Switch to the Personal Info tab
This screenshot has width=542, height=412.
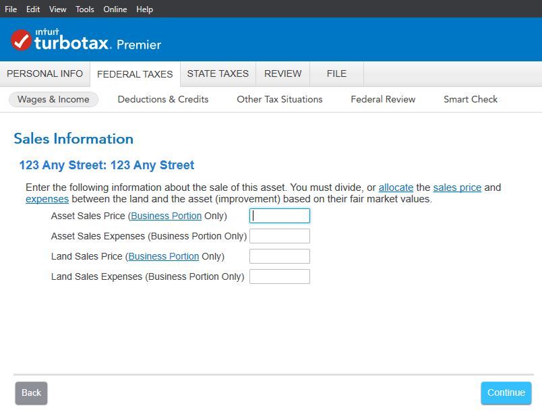[x=44, y=73]
